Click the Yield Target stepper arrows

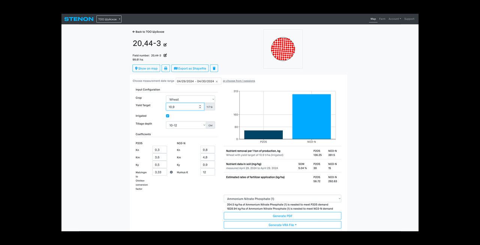pos(200,107)
